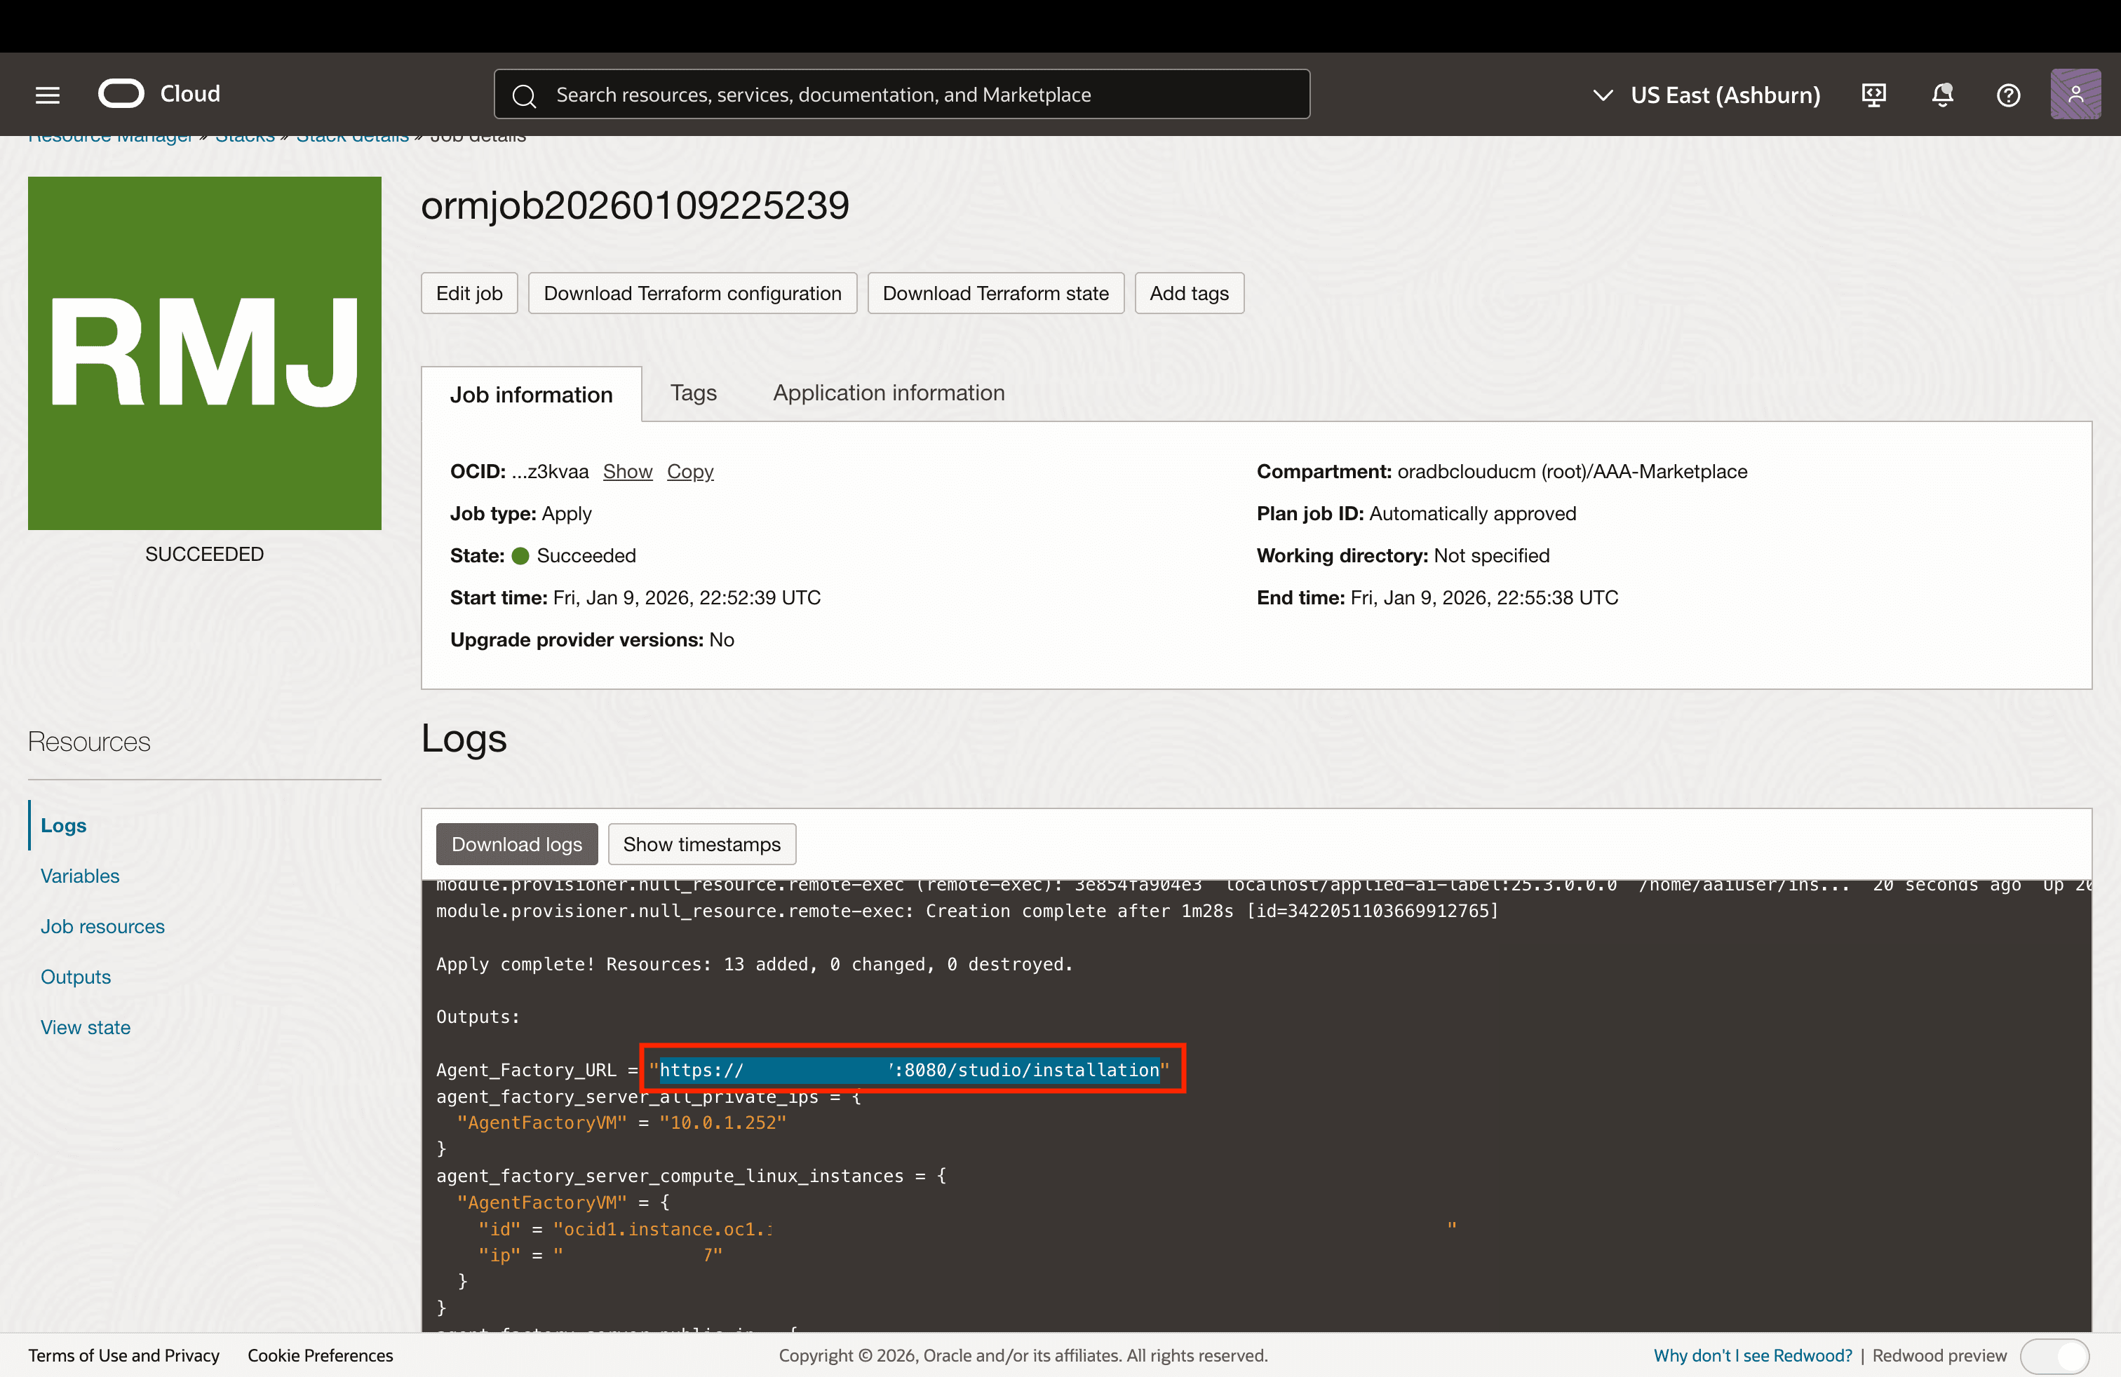Click the Why don't I see Redwood? link
2121x1377 pixels.
tap(1751, 1355)
